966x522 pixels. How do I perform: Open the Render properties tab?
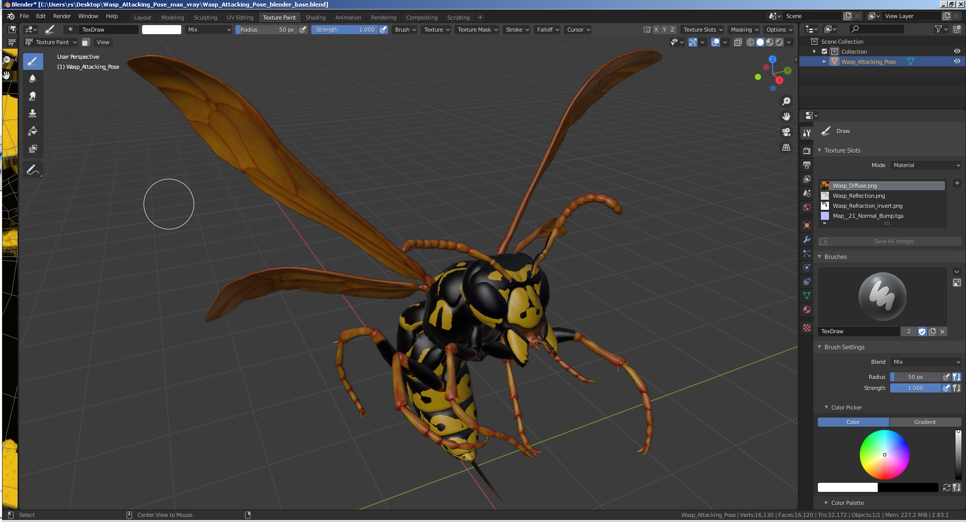click(807, 151)
